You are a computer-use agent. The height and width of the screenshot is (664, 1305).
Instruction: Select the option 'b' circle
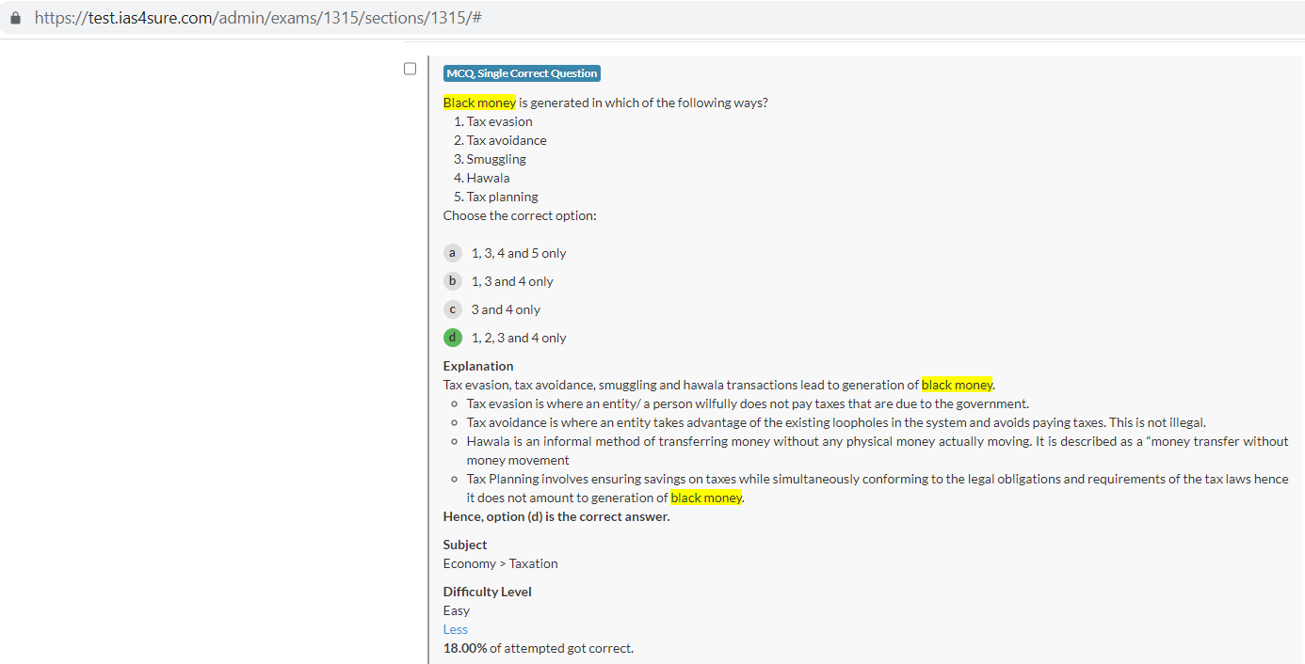point(453,281)
